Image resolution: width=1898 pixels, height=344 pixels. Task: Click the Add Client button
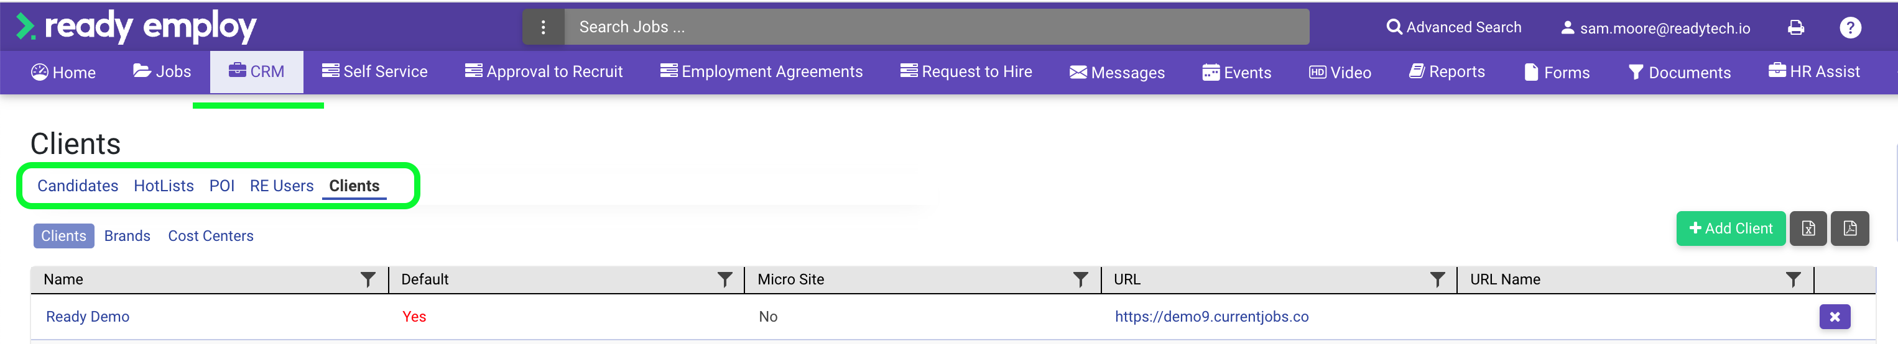click(x=1730, y=229)
